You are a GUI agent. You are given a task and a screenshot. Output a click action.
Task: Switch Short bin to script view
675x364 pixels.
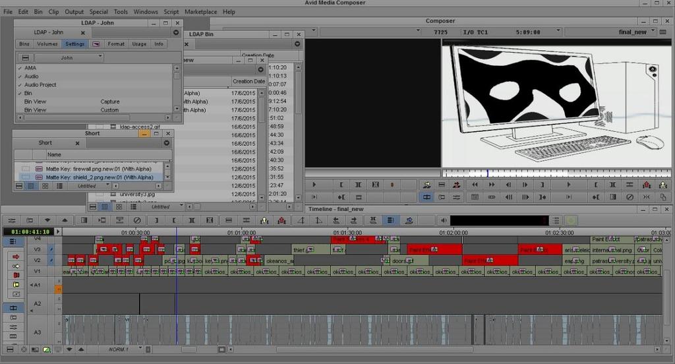[59, 186]
